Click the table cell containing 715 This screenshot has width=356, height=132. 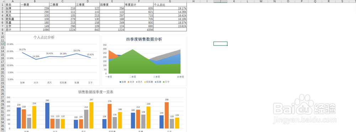[139, 15]
